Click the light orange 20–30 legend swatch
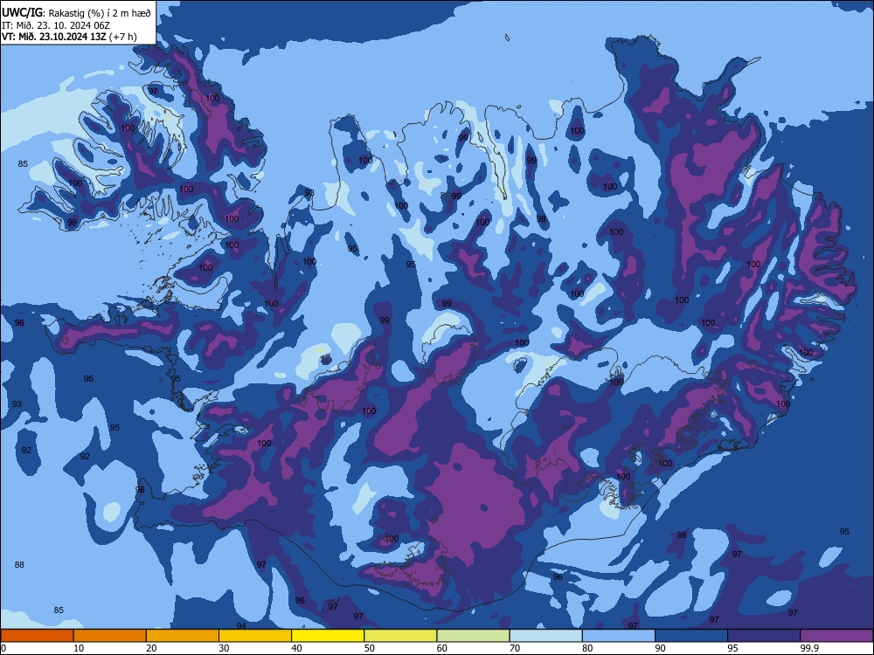 coord(183,636)
